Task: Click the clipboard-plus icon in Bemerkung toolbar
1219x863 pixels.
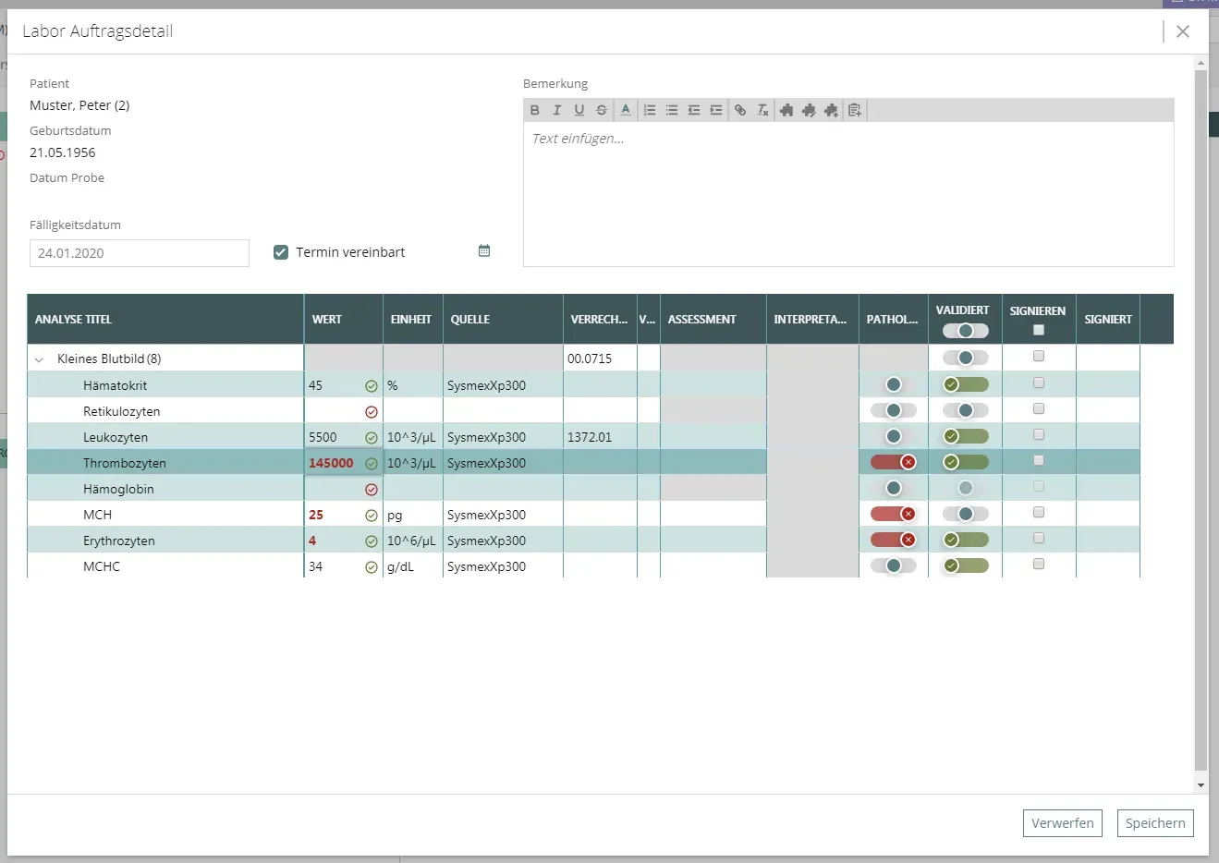Action: pos(855,110)
